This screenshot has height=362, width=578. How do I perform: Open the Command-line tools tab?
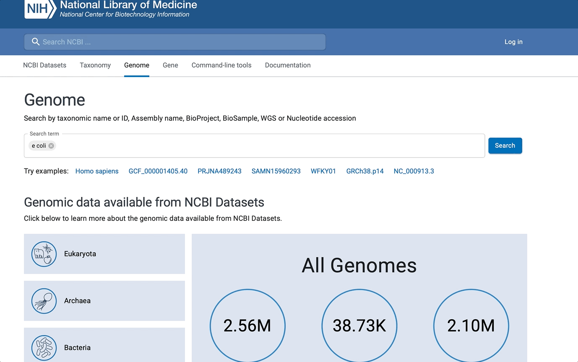(x=221, y=65)
